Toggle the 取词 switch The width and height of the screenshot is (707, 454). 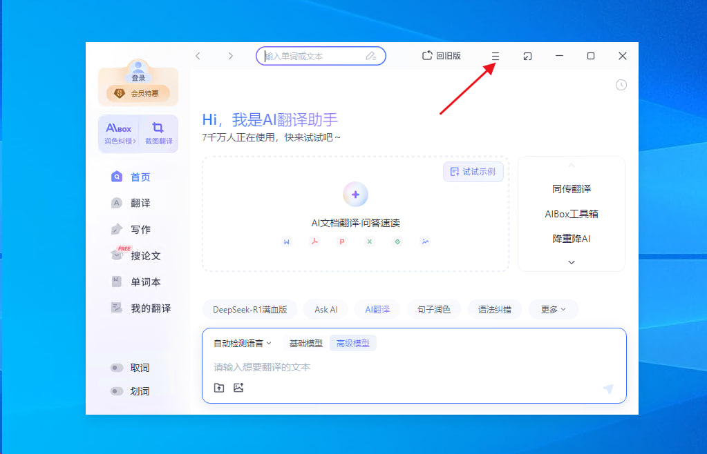(x=117, y=368)
